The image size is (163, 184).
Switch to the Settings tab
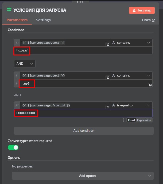[43, 20]
